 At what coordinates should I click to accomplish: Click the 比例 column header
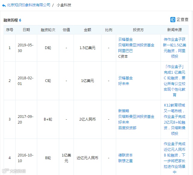coord(109,30)
